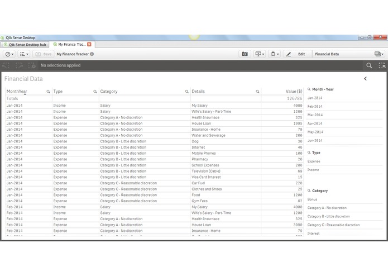388x276 pixels.
Task: Select Feb-2014 in Month - Year filter
Action: 344,107
